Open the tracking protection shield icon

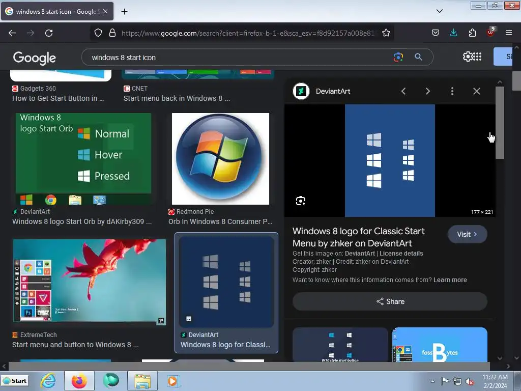tap(98, 33)
